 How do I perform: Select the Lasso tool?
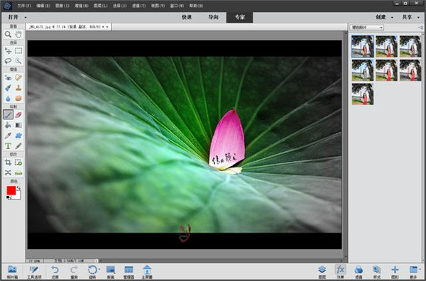[8, 61]
